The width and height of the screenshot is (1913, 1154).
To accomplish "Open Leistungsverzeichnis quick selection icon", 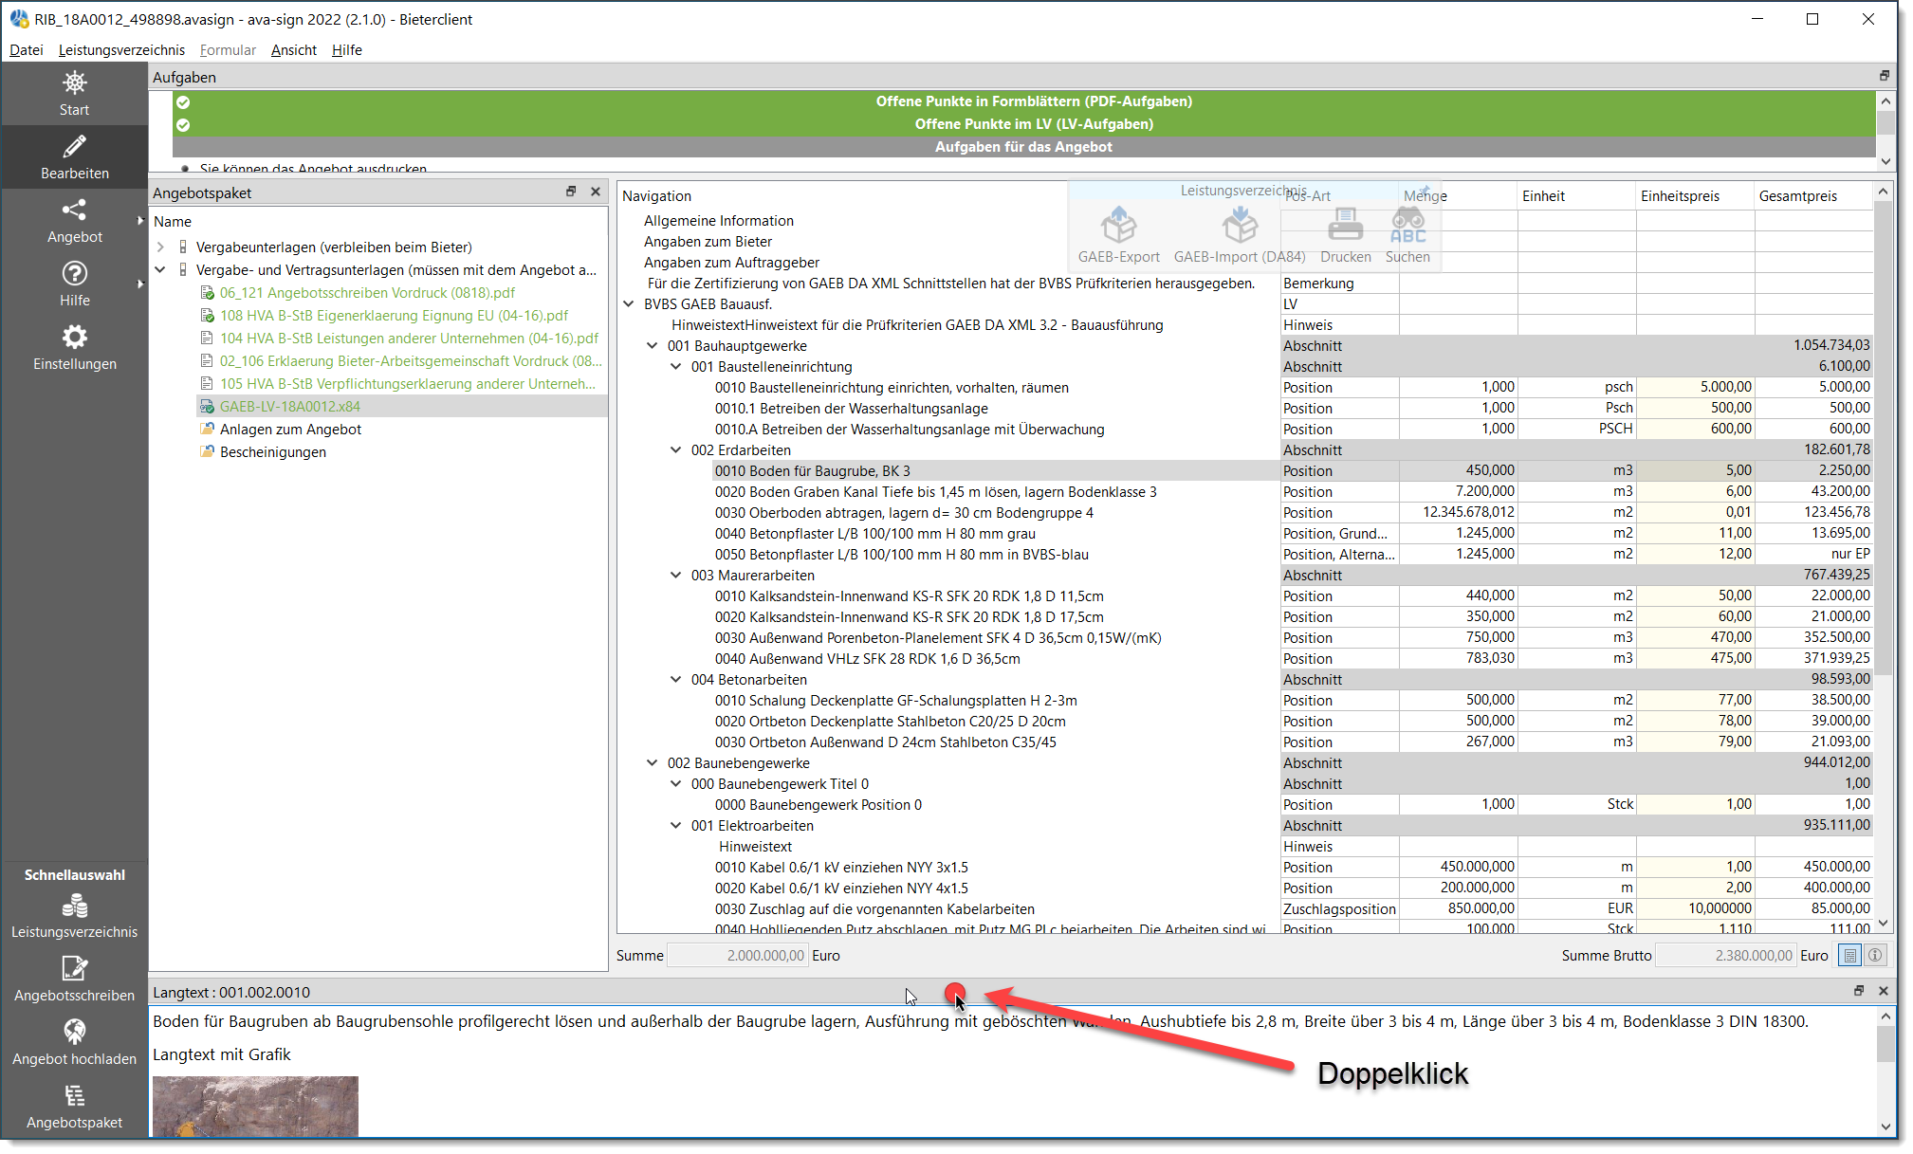I will 74,907.
